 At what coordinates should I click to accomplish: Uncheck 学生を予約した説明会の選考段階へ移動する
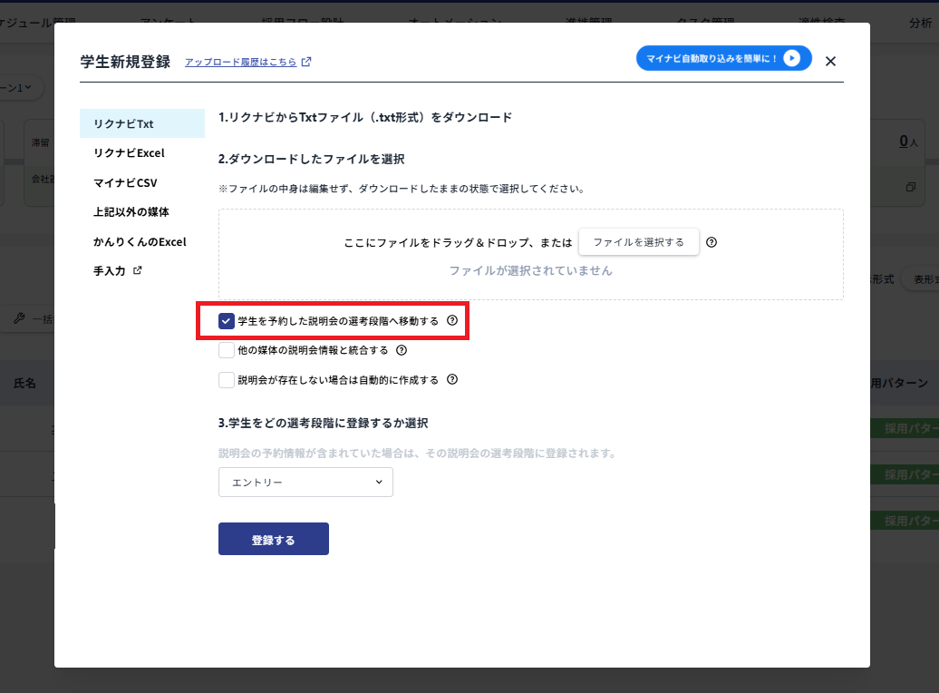tap(225, 321)
